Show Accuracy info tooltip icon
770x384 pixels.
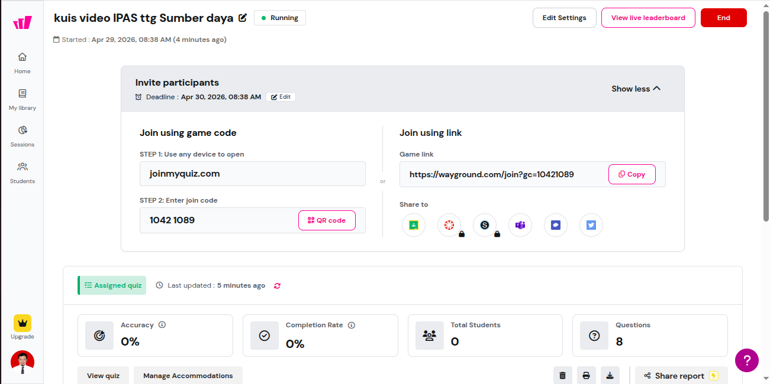tap(162, 325)
